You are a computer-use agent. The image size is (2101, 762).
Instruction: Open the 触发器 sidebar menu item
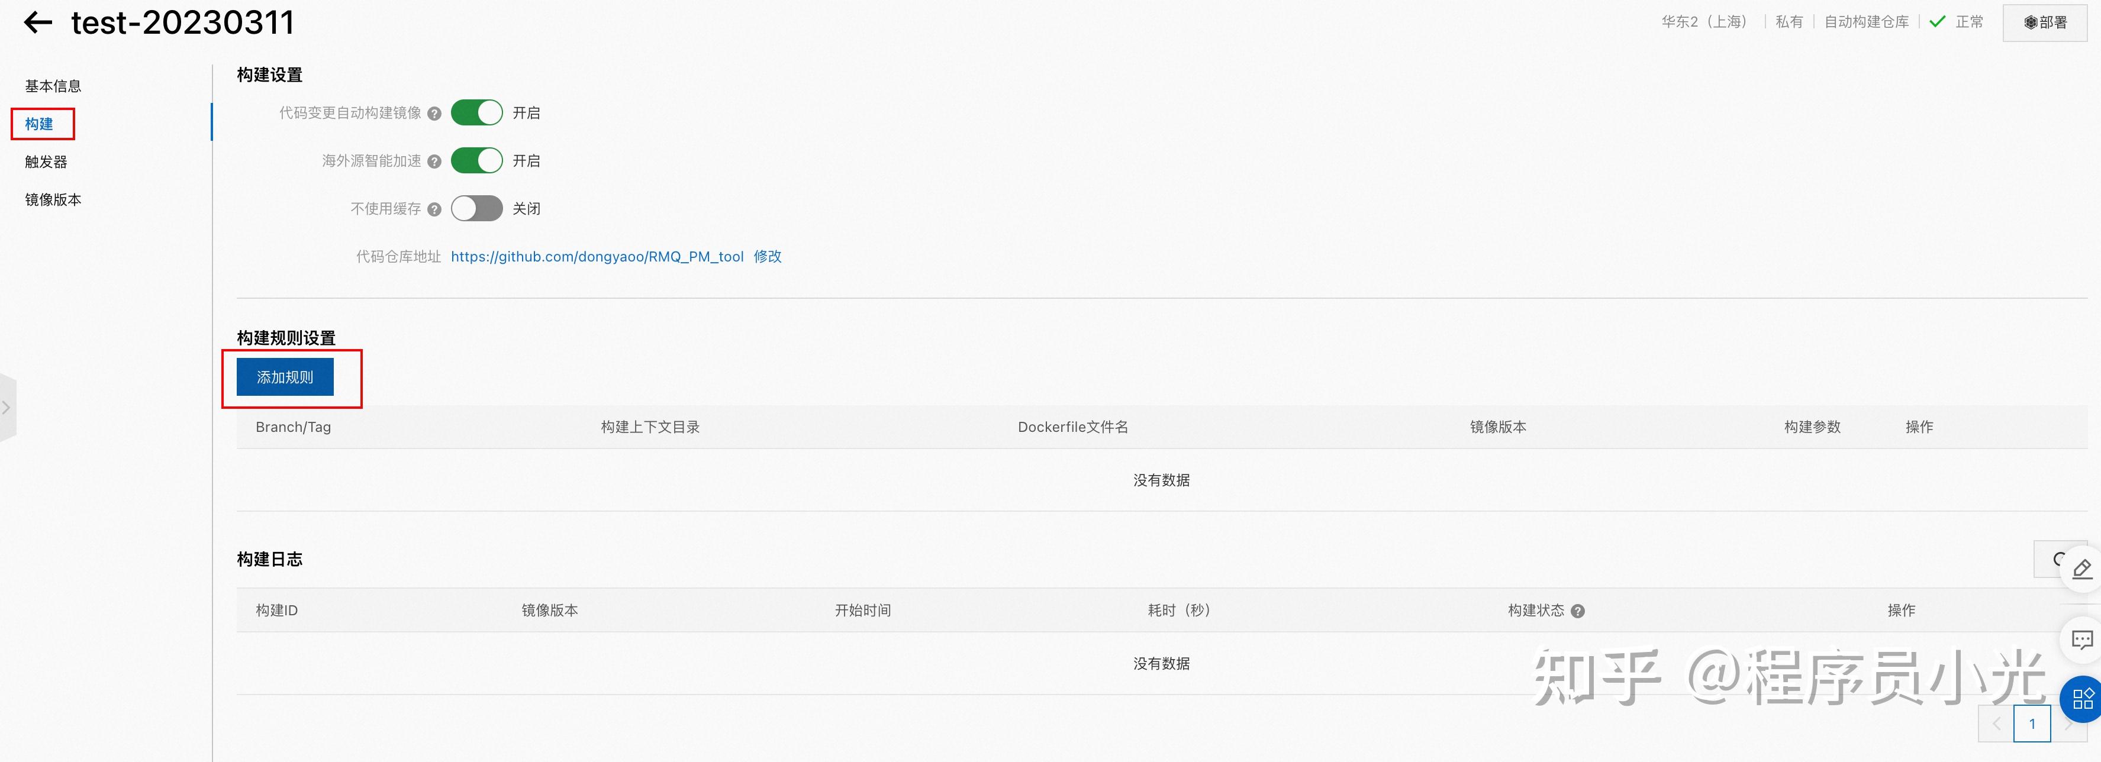47,162
